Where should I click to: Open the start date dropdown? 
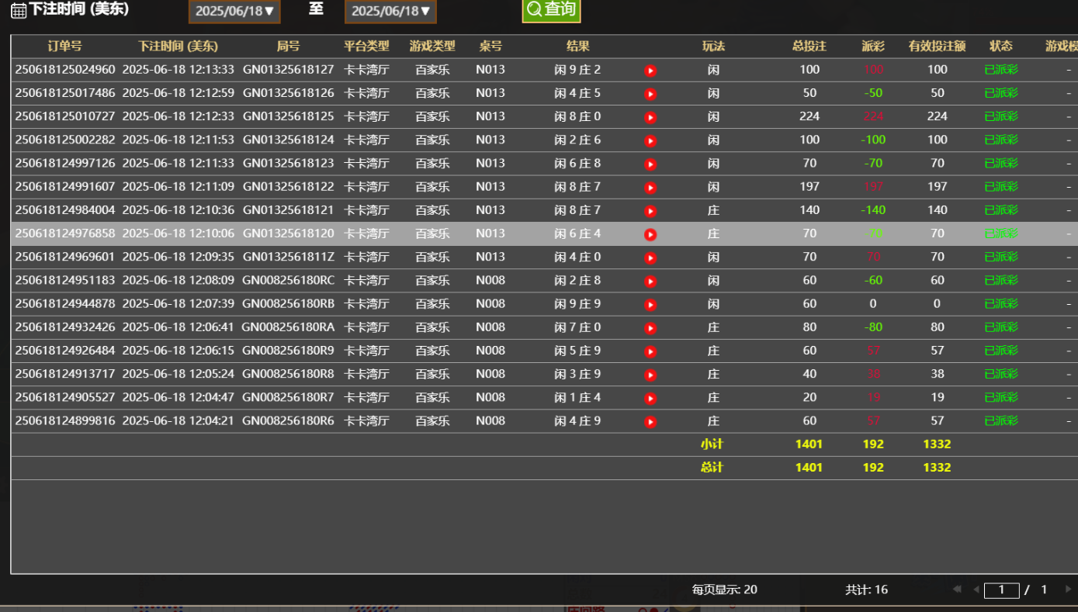(x=234, y=12)
